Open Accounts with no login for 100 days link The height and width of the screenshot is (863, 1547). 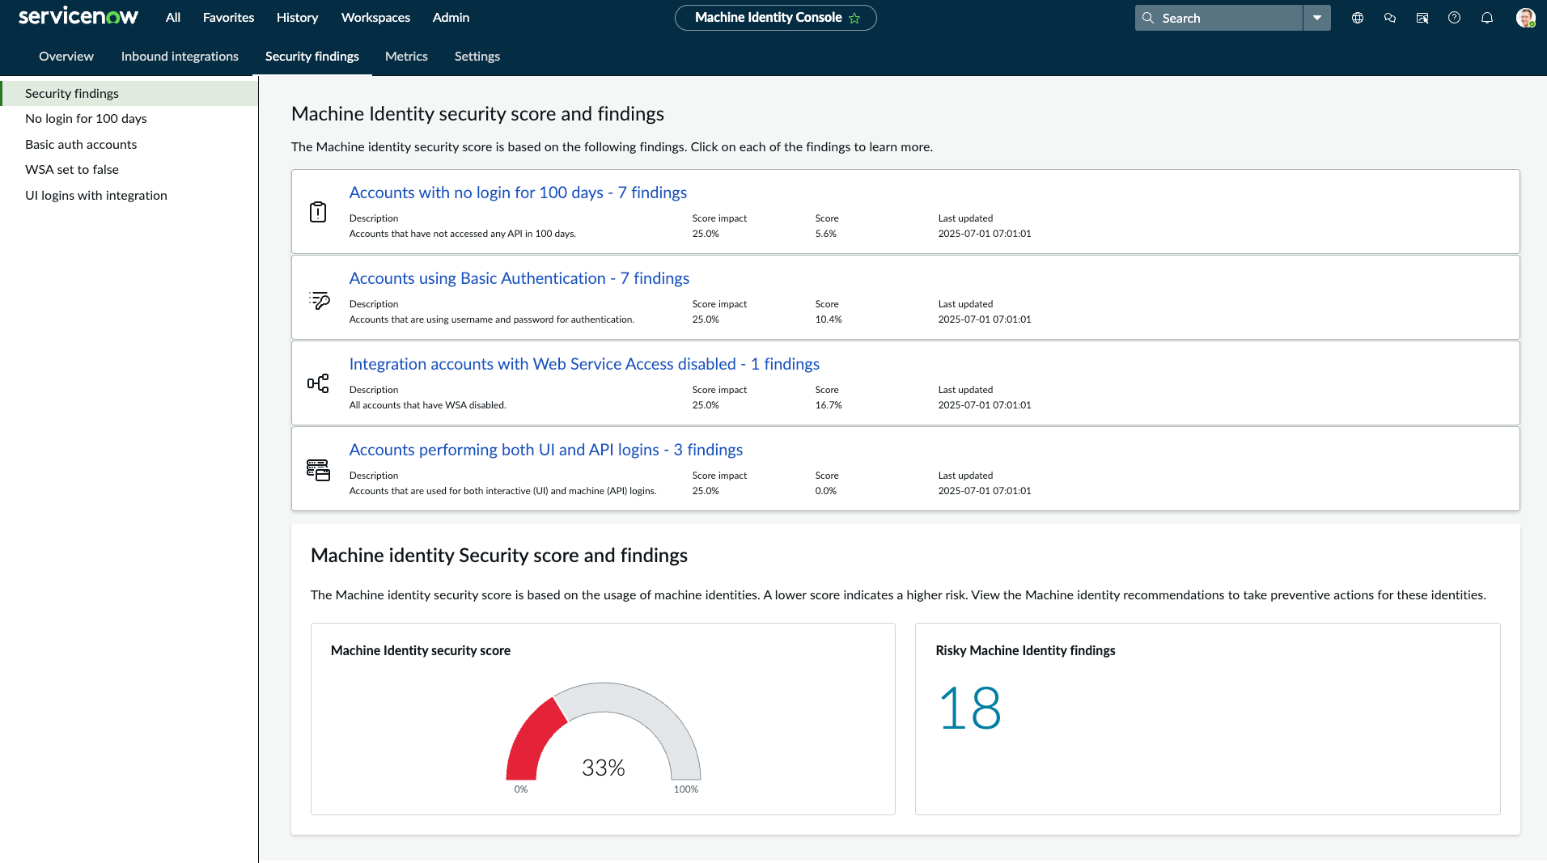518,192
